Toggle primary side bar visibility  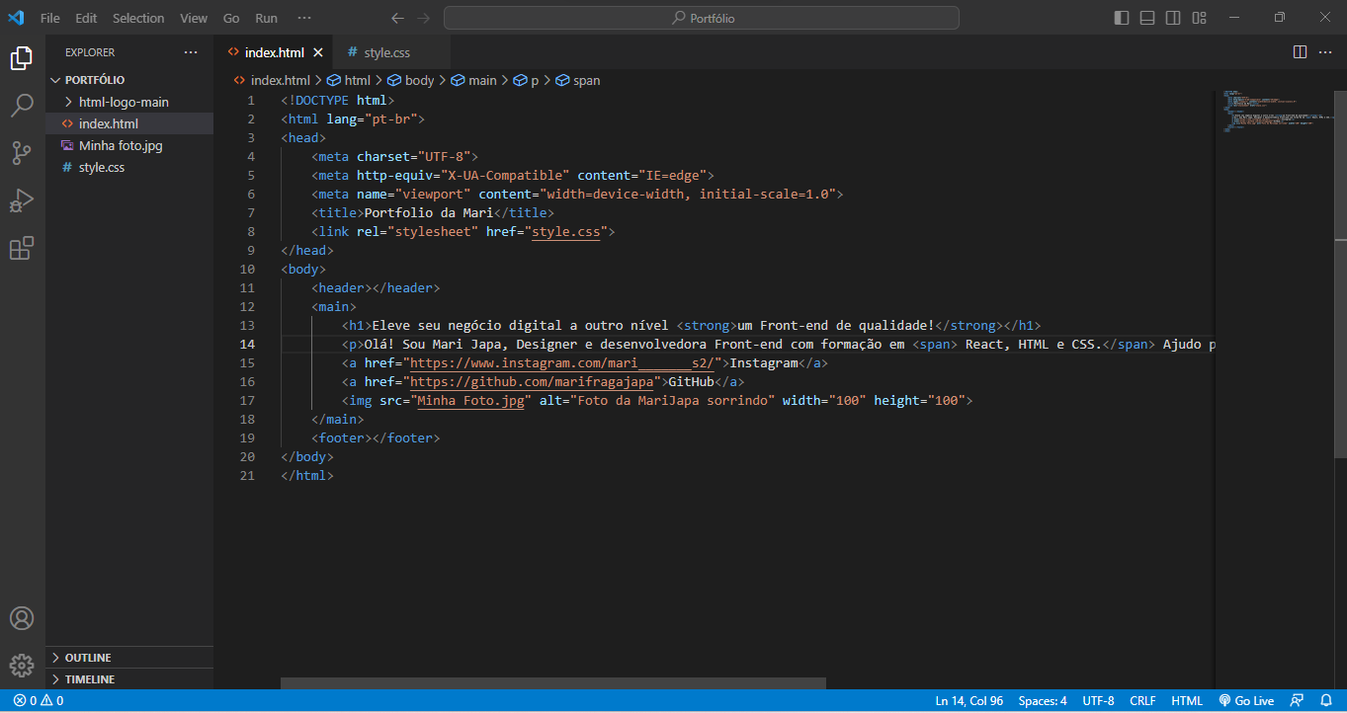pyautogui.click(x=1122, y=18)
